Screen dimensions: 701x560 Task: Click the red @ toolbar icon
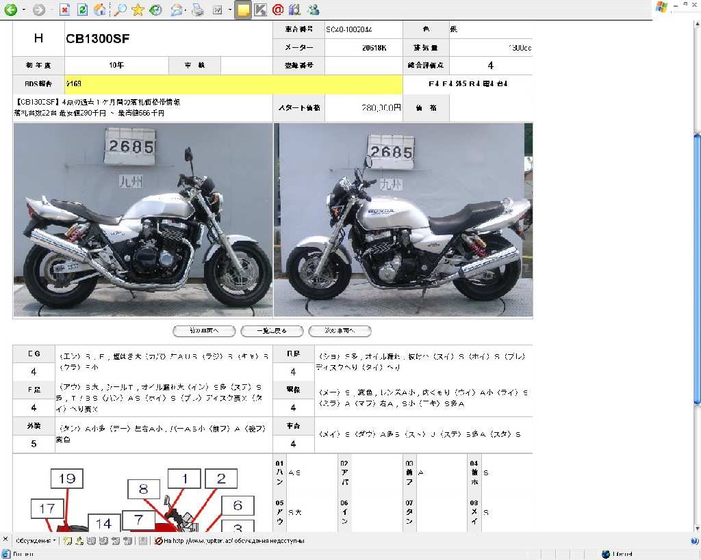pos(278,10)
